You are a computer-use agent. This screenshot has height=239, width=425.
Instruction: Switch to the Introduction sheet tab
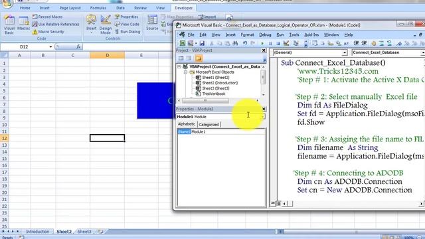point(38,232)
